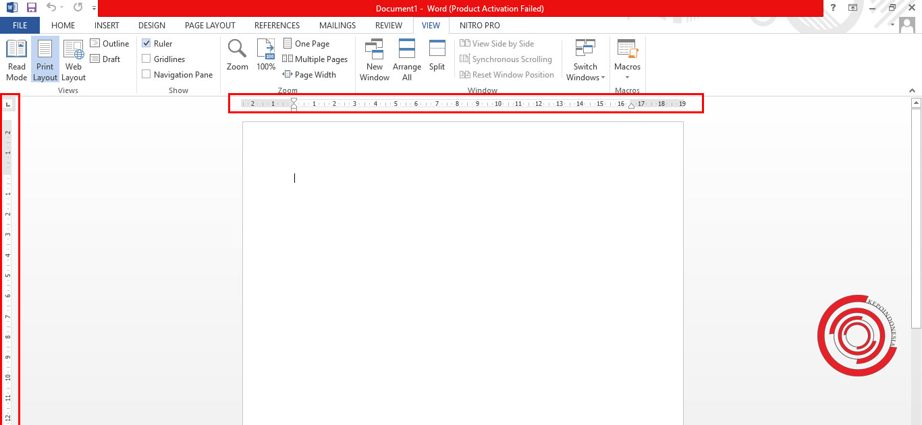Set zoom to 100%
Image resolution: width=922 pixels, height=425 pixels.
(x=266, y=55)
